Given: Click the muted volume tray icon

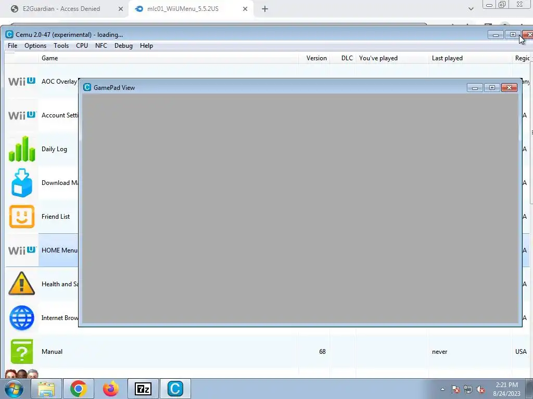Looking at the screenshot, I should pyautogui.click(x=480, y=389).
